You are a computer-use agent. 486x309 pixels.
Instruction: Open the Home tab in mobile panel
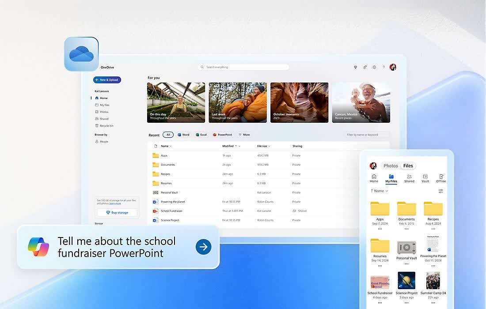(374, 179)
